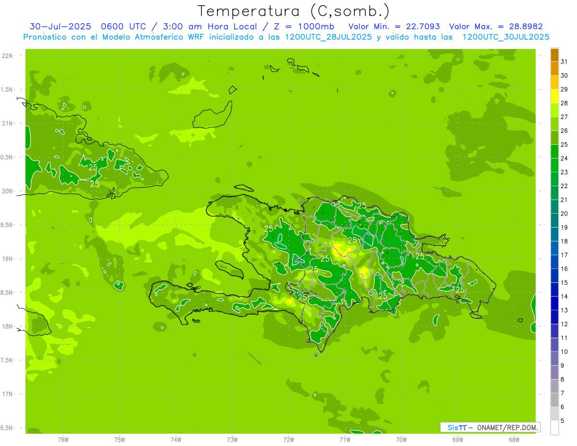Click the lime swatch between 27 and 28
This screenshot has width=577, height=446.
[x=554, y=110]
